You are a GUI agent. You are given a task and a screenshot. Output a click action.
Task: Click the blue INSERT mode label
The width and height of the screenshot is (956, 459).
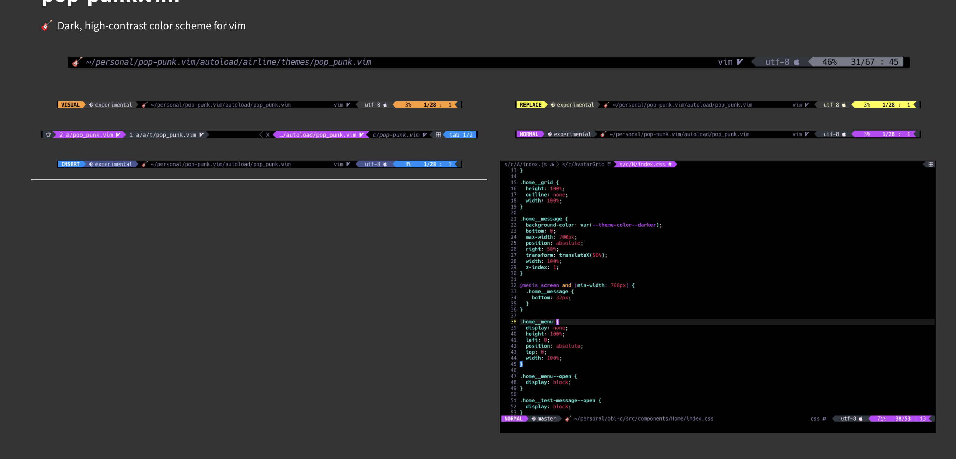coord(70,164)
